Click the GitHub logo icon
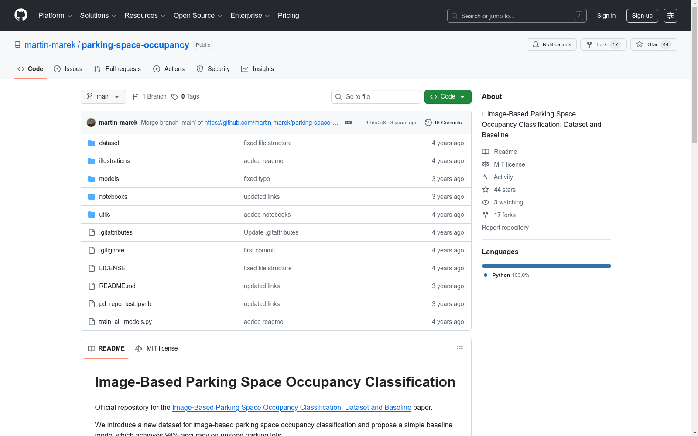 pyautogui.click(x=21, y=15)
